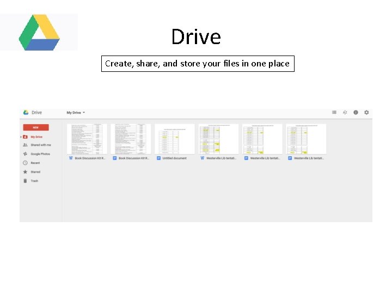392x294 pixels.
Task: Open Google Photos in the sidebar
Action: pos(40,154)
